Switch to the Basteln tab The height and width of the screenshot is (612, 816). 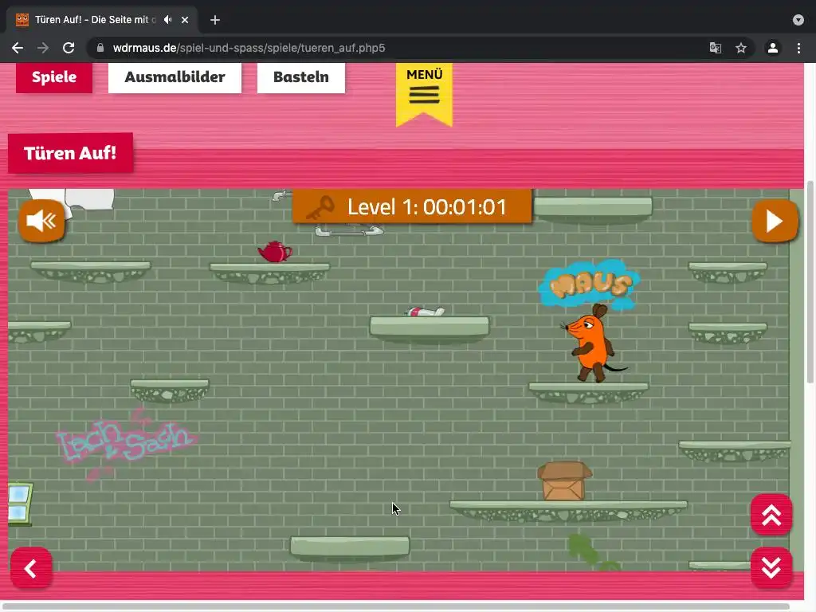coord(300,77)
